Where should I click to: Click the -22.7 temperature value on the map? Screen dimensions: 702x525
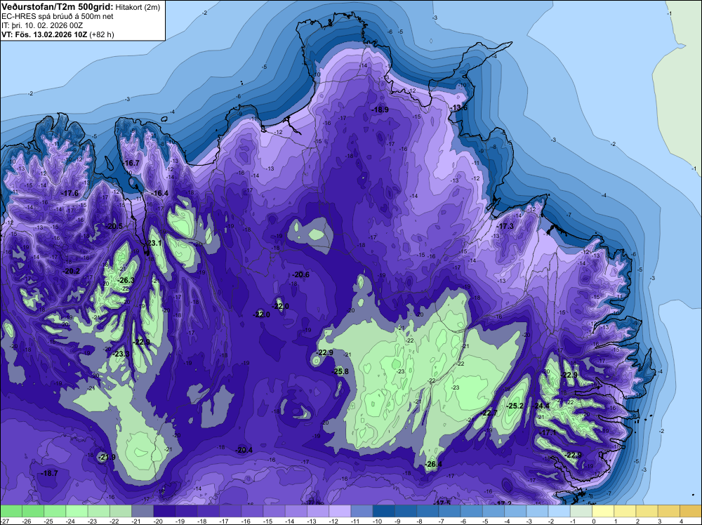(x=490, y=413)
